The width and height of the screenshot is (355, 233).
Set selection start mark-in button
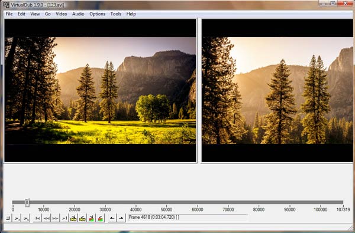tap(112, 218)
